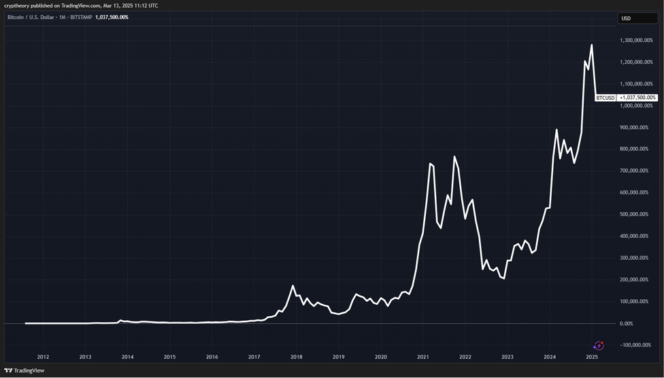Select the 2012 time axis label
Viewport: 664px width, 378px height.
[43, 357]
